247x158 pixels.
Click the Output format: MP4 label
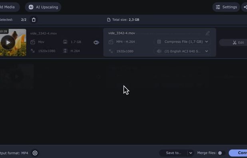14,153
